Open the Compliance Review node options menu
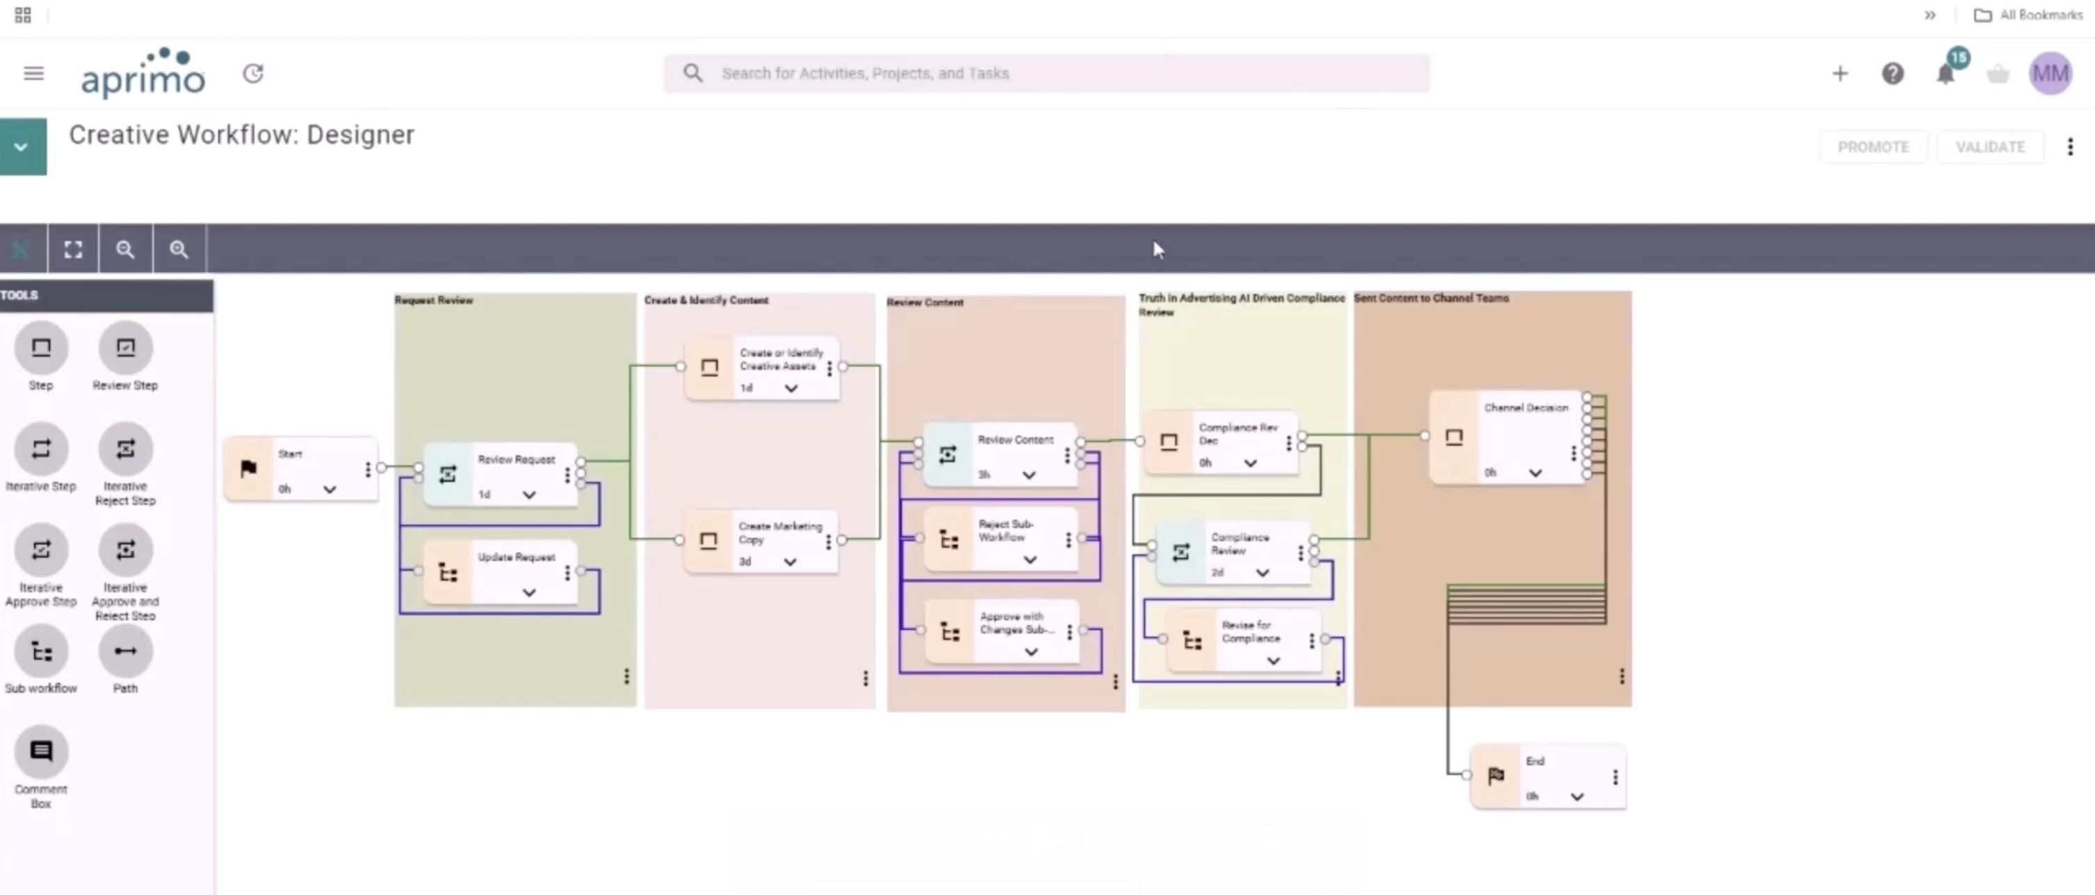This screenshot has width=2095, height=895. tap(1300, 553)
